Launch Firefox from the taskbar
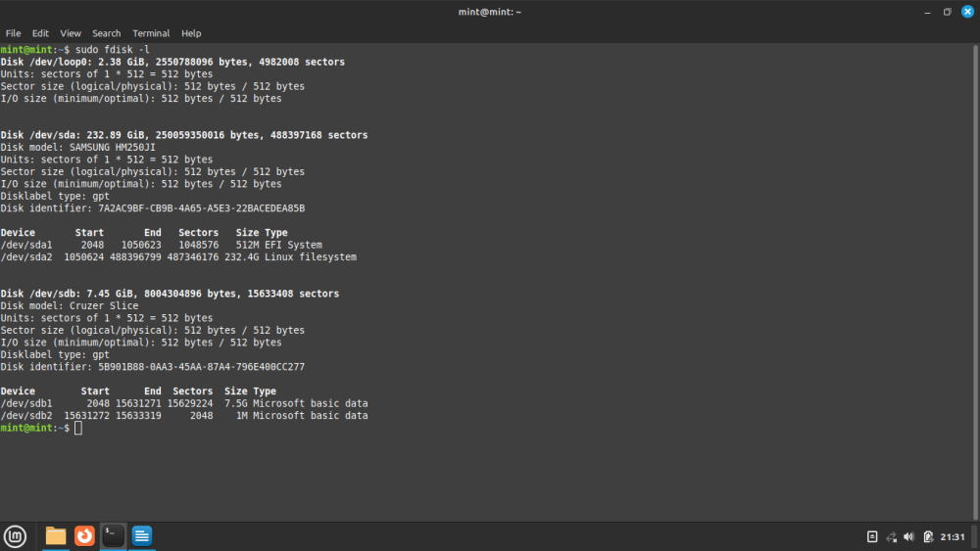The image size is (980, 551). 84,536
